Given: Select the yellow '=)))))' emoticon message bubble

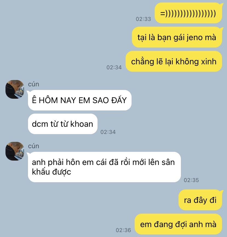Looking at the screenshot, I should [x=188, y=13].
